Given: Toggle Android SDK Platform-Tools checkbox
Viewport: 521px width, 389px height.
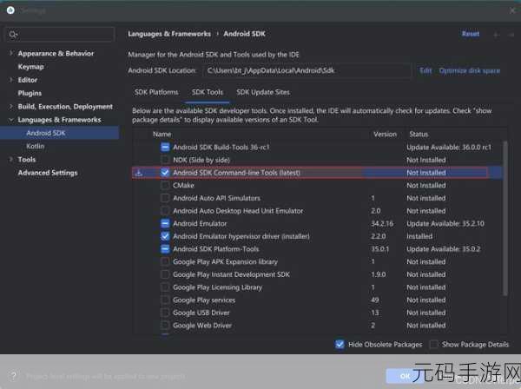Looking at the screenshot, I should [x=165, y=249].
